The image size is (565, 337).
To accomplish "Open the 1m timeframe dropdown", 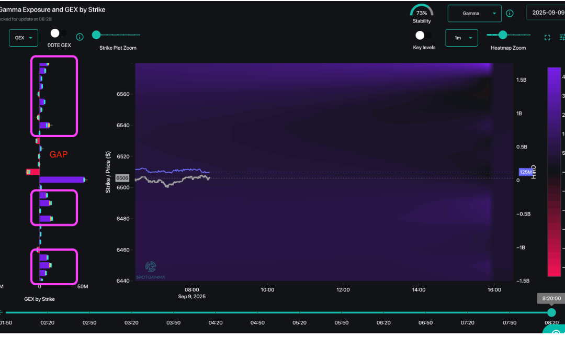I will (461, 38).
